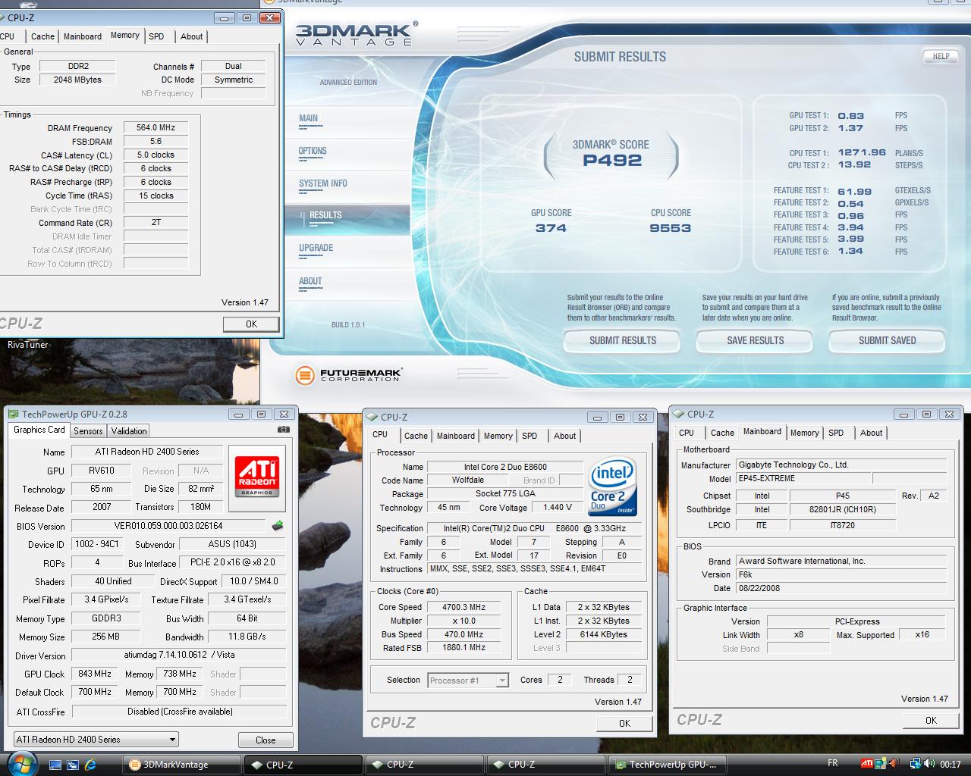Click the Show Desktop quick launch icon
This screenshot has height=776, width=971.
point(54,765)
